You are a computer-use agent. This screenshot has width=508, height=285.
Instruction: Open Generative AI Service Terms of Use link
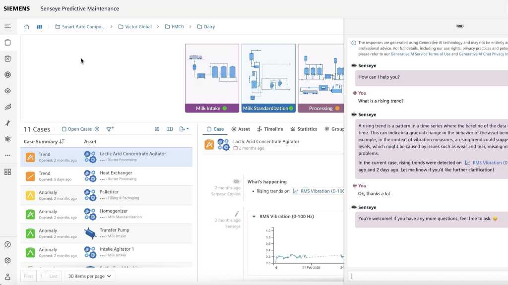(x=420, y=54)
